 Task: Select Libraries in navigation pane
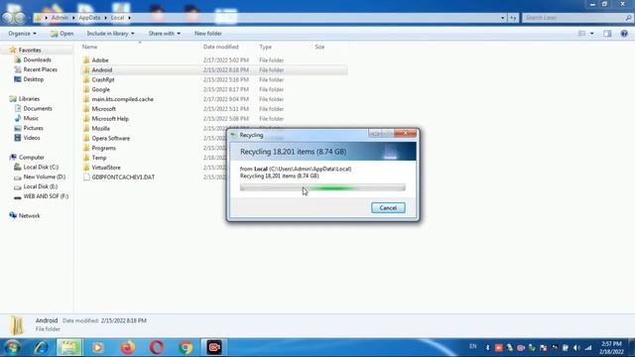[29, 99]
